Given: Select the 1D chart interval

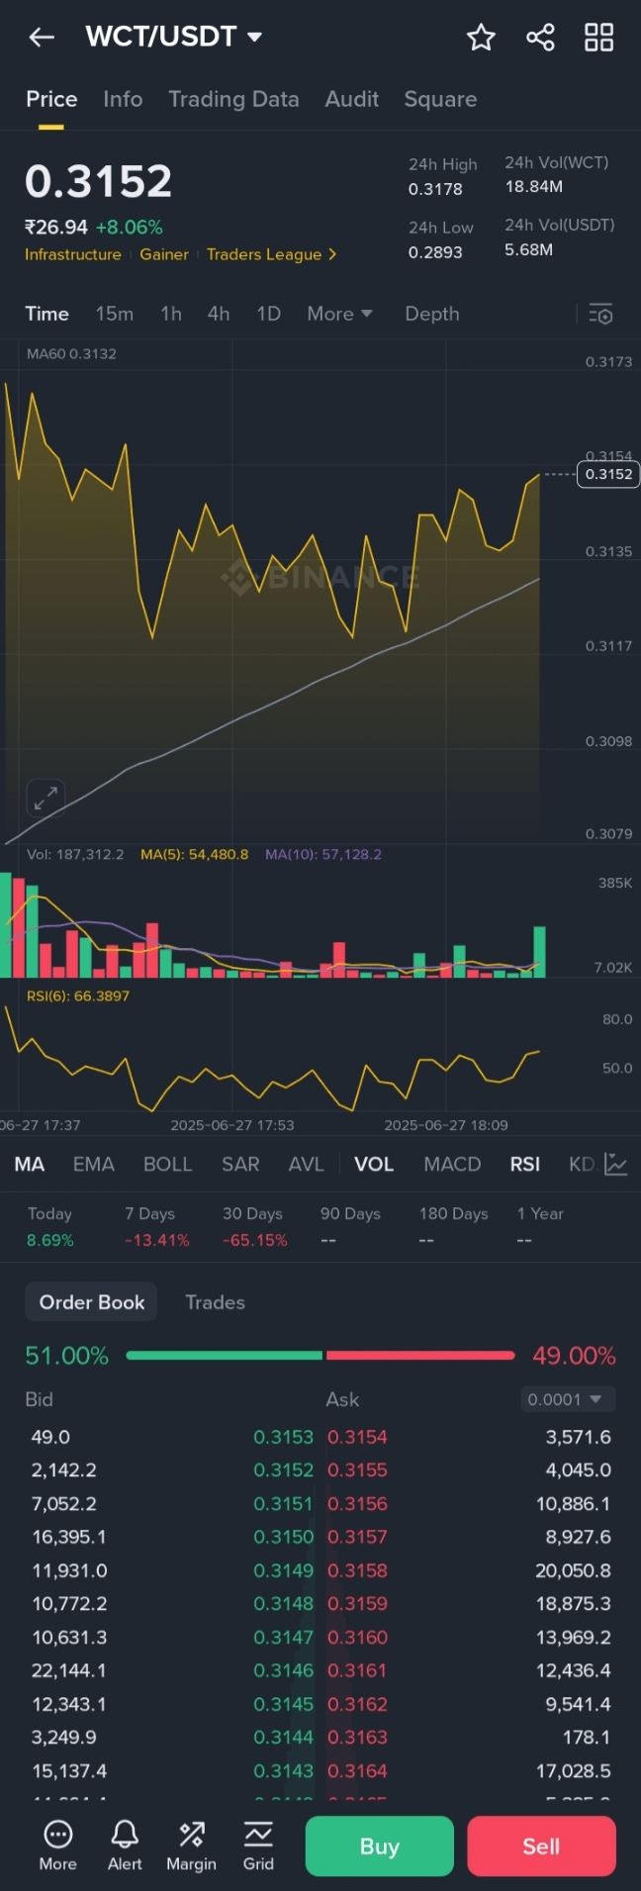Looking at the screenshot, I should tap(269, 314).
